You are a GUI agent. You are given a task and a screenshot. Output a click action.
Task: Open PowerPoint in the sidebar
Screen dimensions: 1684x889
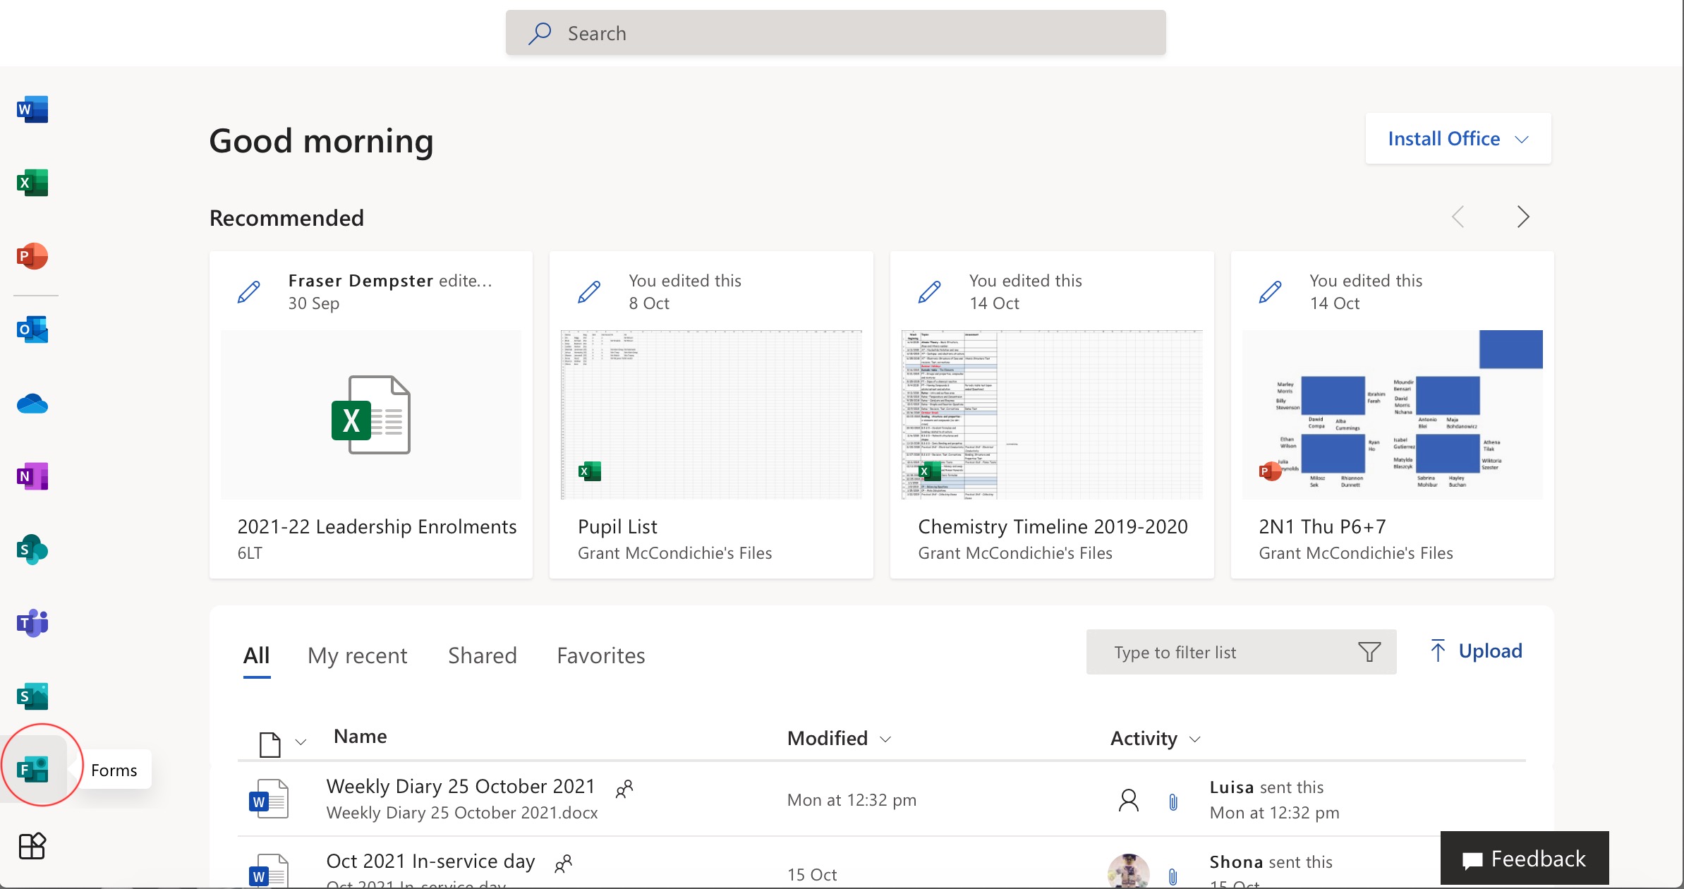[32, 256]
